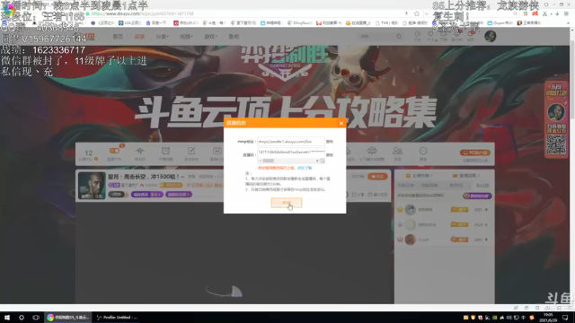The height and width of the screenshot is (323, 575).
Task: Click the stream key horizontal scrollbar thumb
Action: (x=268, y=161)
